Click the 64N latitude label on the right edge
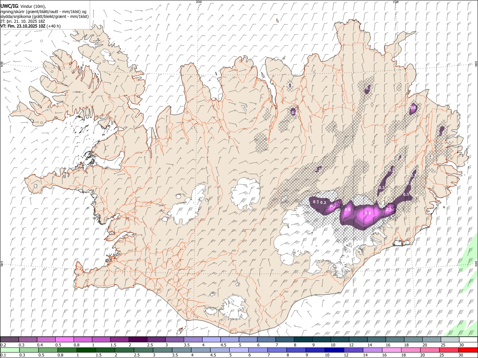The height and width of the screenshot is (358, 478). point(476,263)
